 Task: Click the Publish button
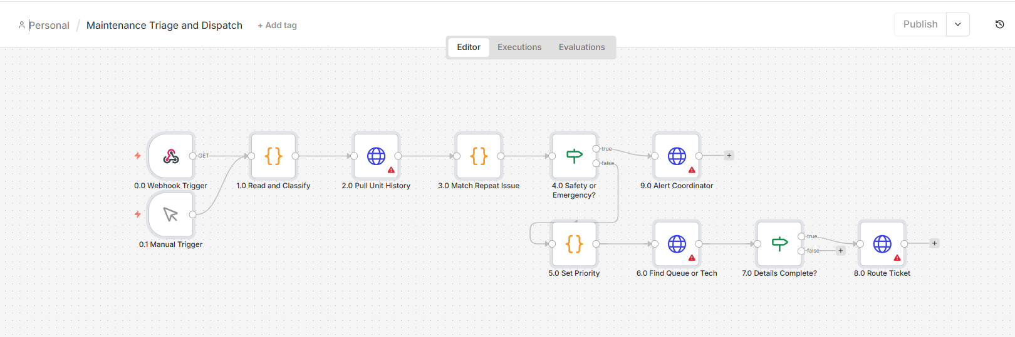920,24
